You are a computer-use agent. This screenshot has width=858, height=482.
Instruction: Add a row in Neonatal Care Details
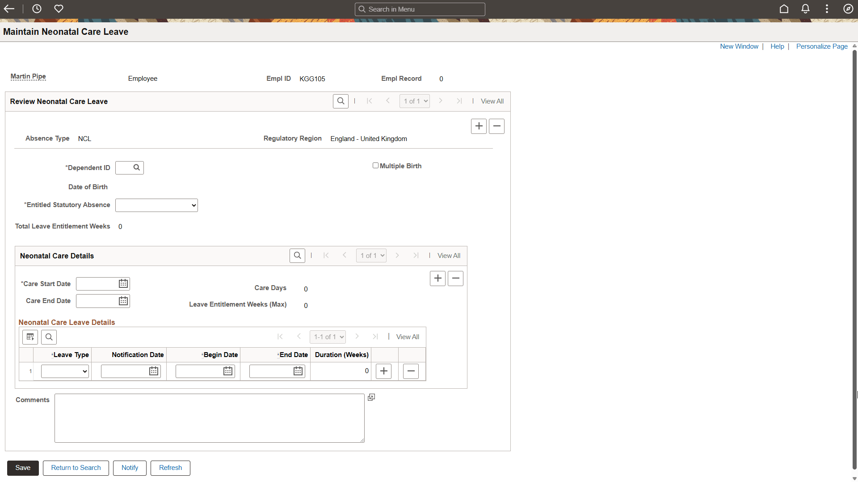(x=437, y=278)
